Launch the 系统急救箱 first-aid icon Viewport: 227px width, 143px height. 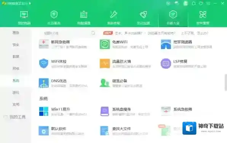tap(166, 111)
